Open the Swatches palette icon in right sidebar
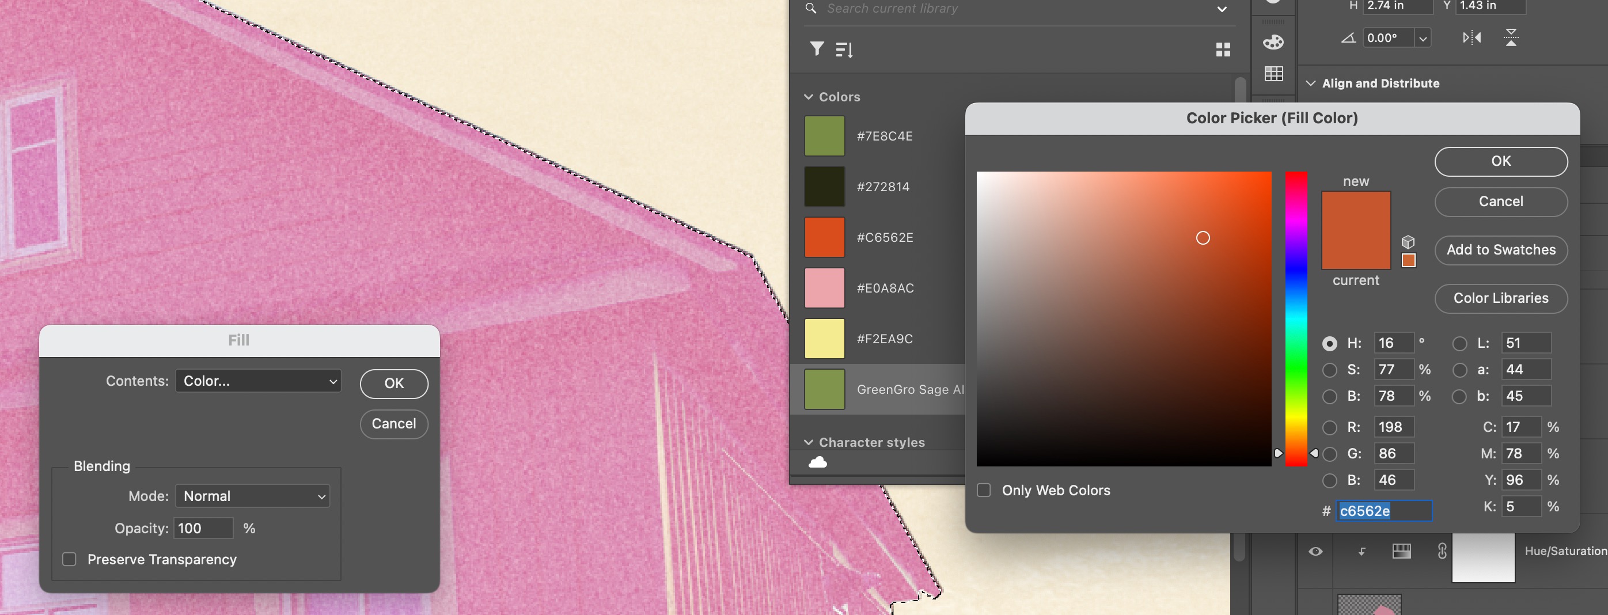 pyautogui.click(x=1272, y=42)
